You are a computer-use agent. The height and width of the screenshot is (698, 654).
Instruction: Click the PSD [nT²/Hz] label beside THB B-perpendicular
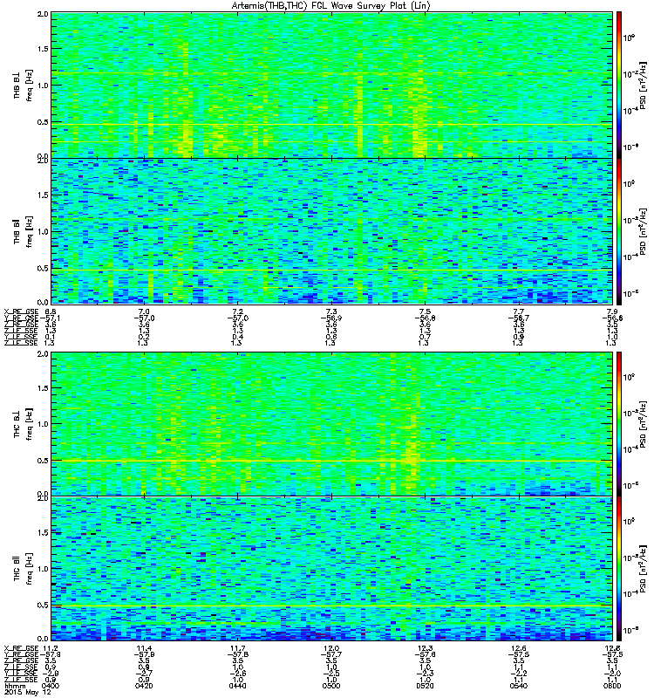pyautogui.click(x=643, y=85)
